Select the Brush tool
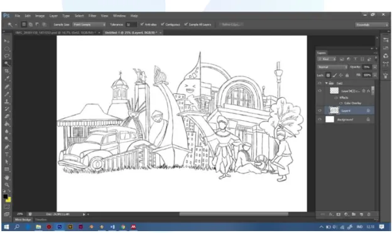Image resolution: width=392 pixels, height=233 pixels. tap(7, 94)
